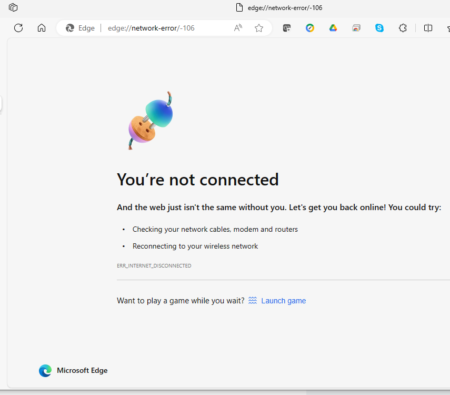Viewport: 450px width, 395px height.
Task: Open the Skype extension
Action: coord(379,28)
